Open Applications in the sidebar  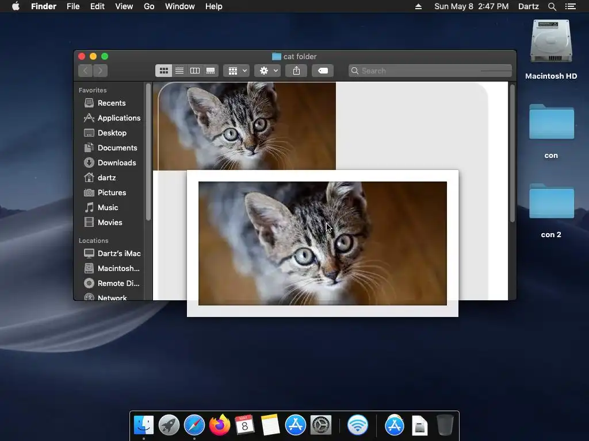click(112, 118)
